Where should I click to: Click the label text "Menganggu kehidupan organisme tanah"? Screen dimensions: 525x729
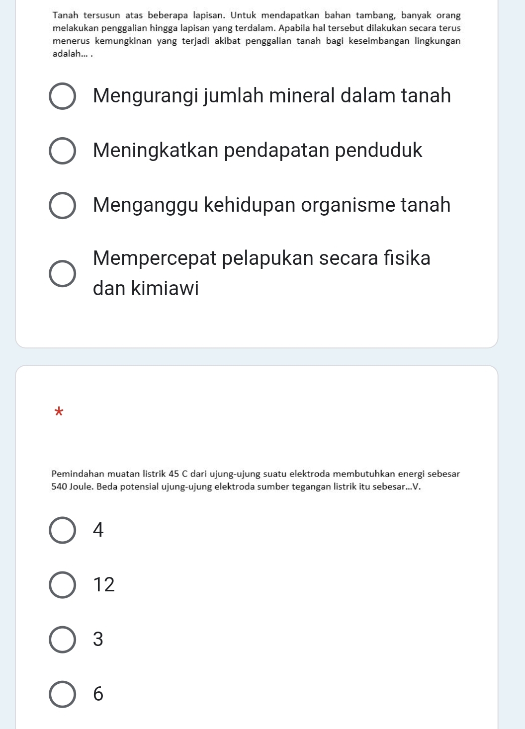tap(271, 205)
